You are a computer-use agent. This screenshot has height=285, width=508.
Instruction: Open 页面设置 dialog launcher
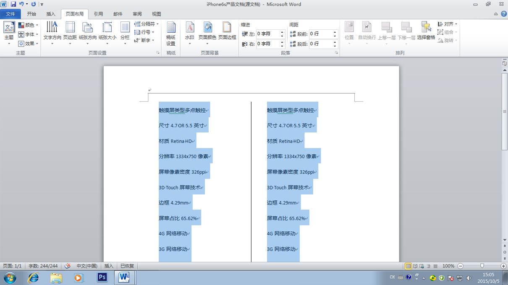tap(158, 53)
